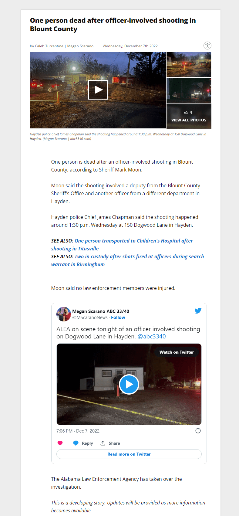Play the main article video

(x=98, y=90)
